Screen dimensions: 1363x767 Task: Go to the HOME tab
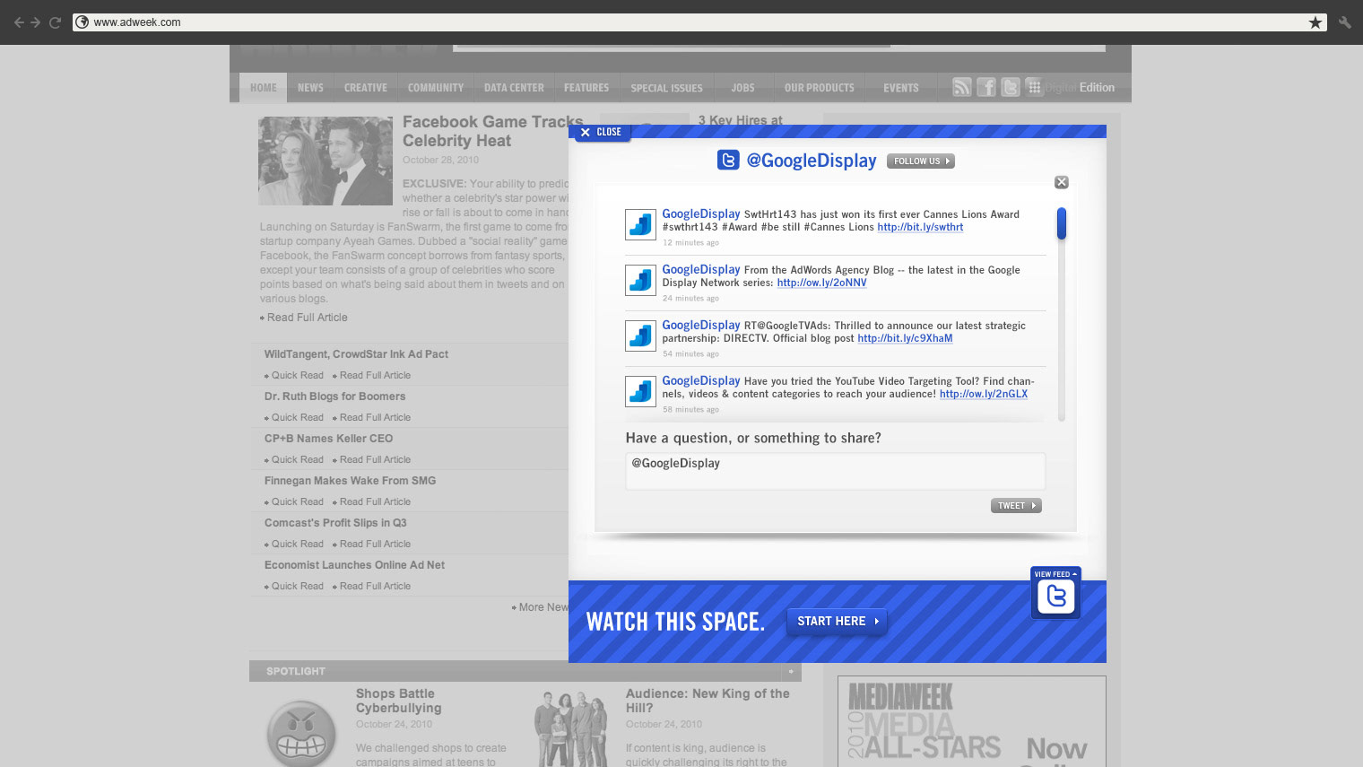coord(264,88)
